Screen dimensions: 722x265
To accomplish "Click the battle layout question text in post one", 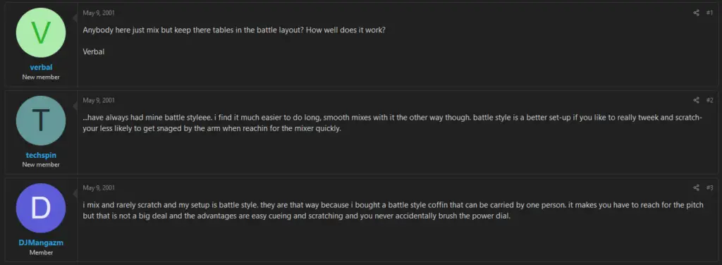I will click(234, 30).
